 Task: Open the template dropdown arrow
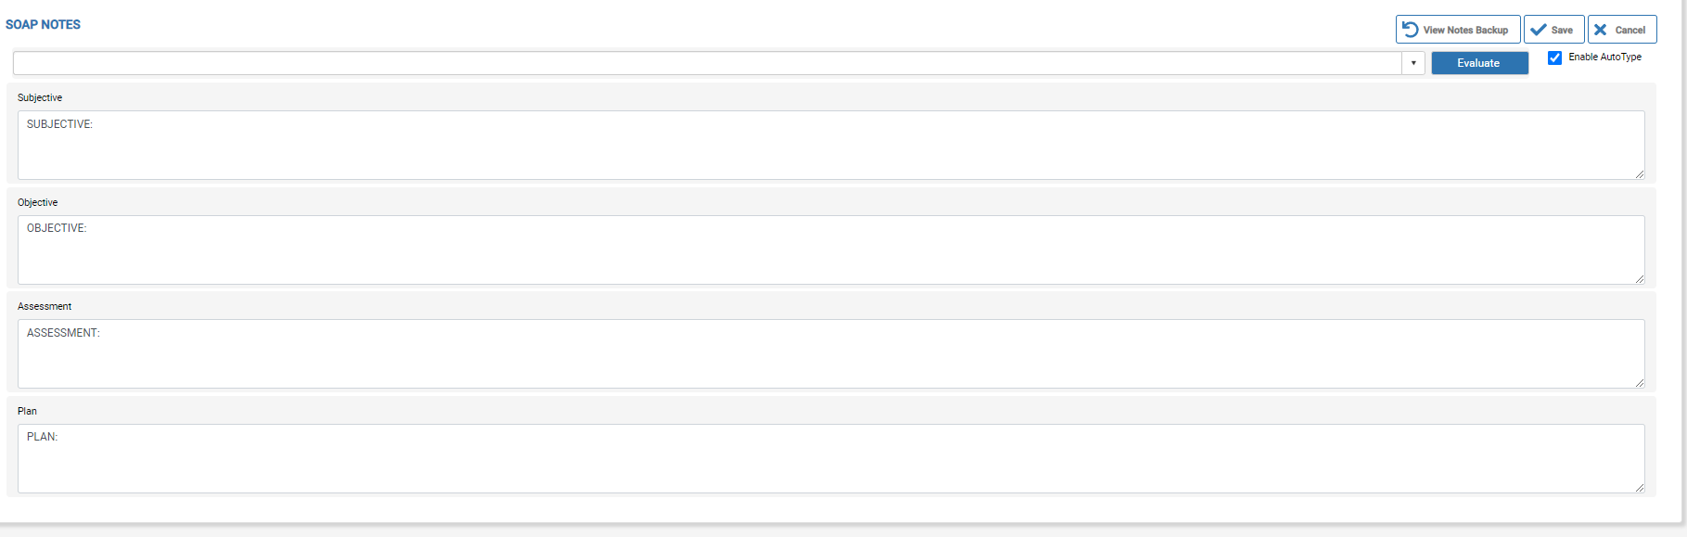click(x=1413, y=63)
